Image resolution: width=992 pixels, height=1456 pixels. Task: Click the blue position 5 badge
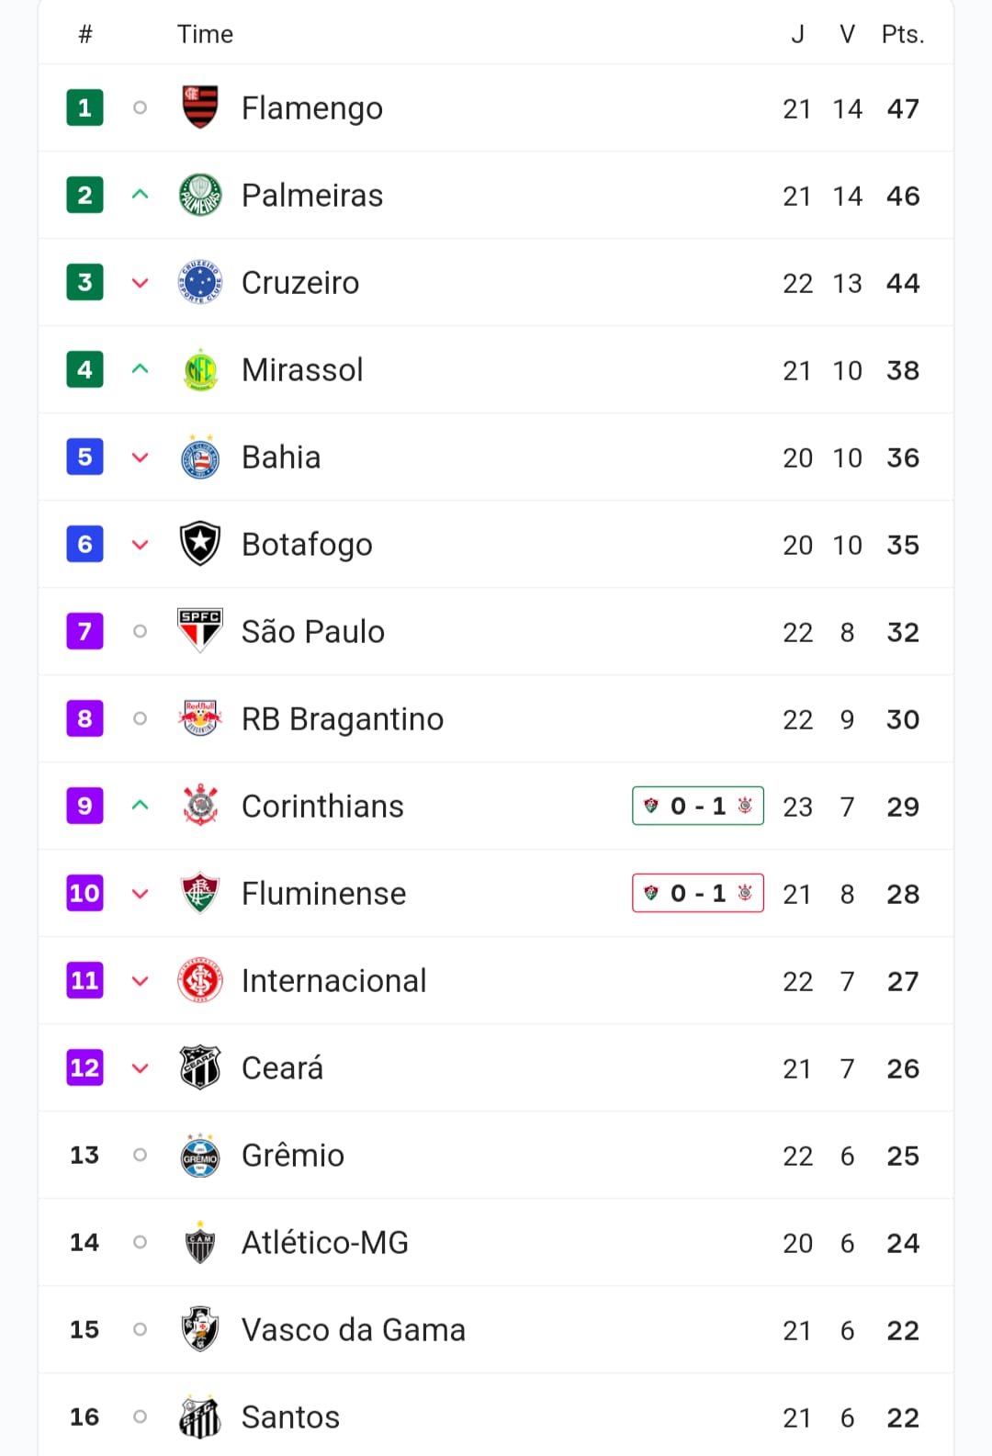coord(85,457)
